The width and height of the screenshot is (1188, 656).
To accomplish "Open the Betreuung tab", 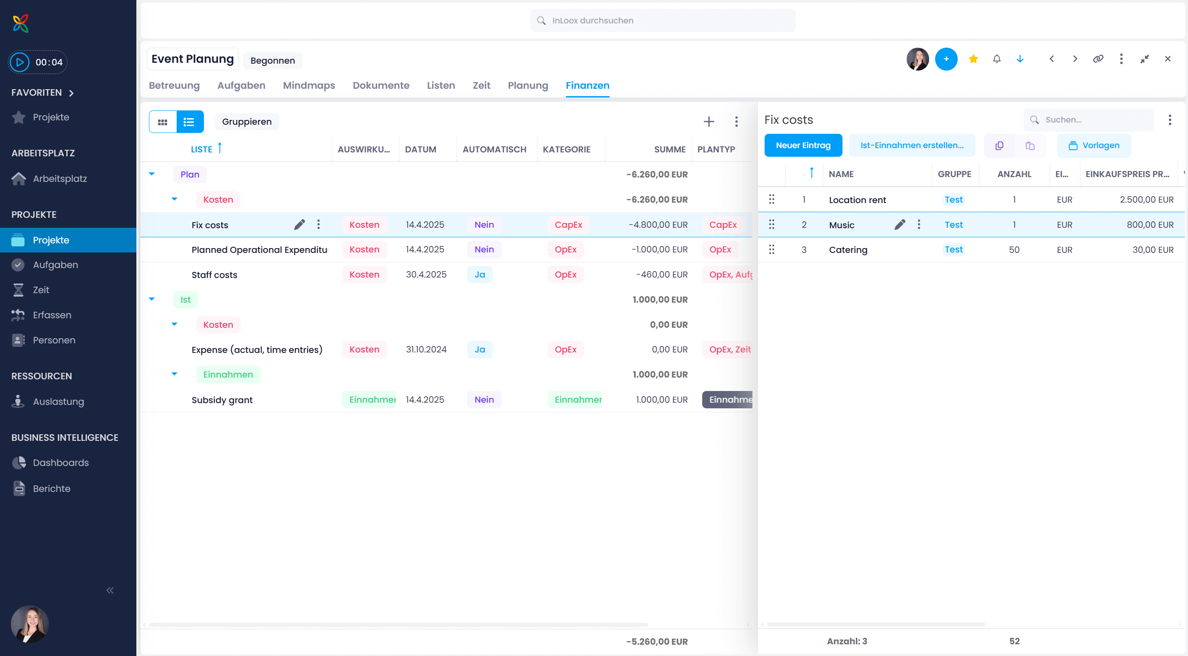I will click(174, 85).
